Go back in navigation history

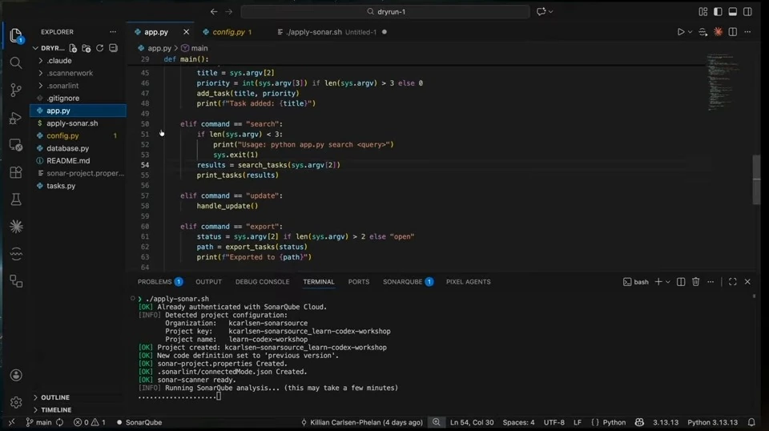[x=214, y=11]
